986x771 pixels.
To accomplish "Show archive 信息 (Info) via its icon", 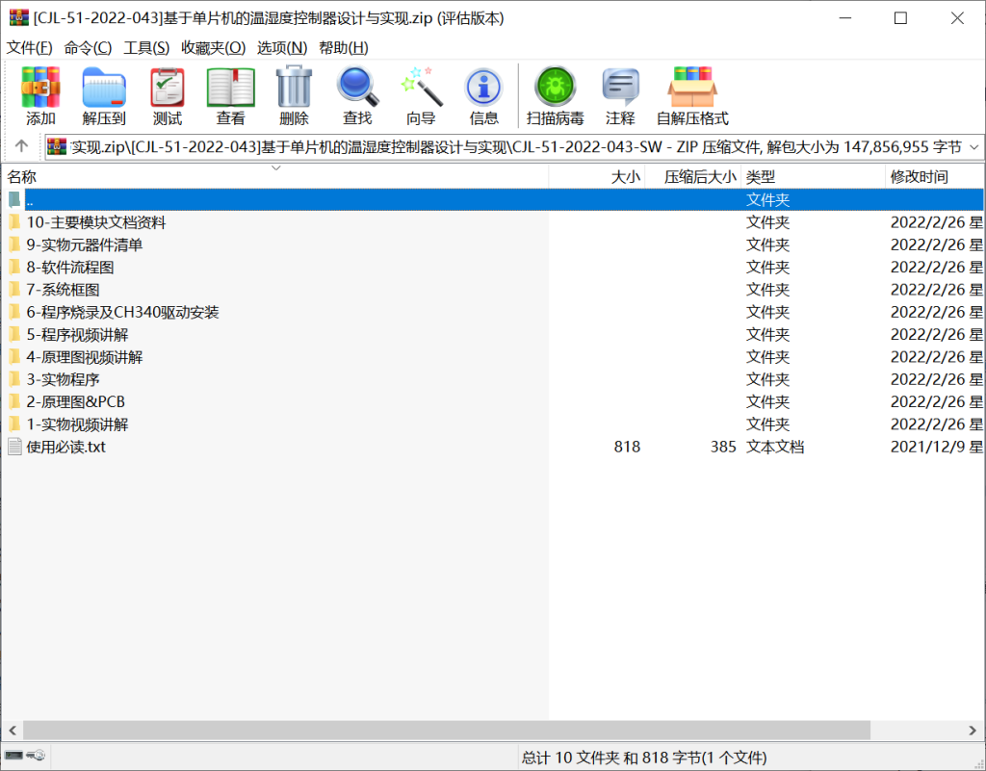I will 483,91.
